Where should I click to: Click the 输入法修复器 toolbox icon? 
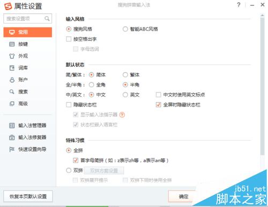pyautogui.click(x=12, y=137)
